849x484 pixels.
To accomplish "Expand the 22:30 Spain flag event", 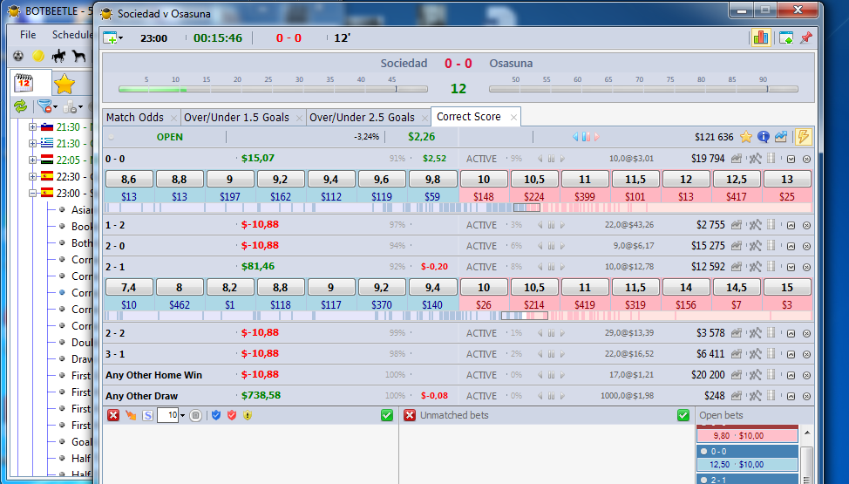I will pyautogui.click(x=32, y=177).
